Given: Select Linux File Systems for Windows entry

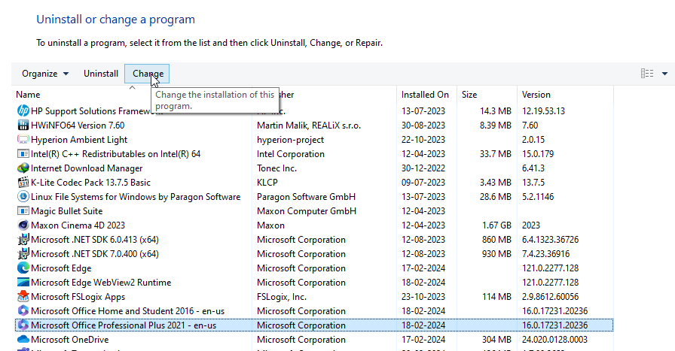Looking at the screenshot, I should (136, 196).
